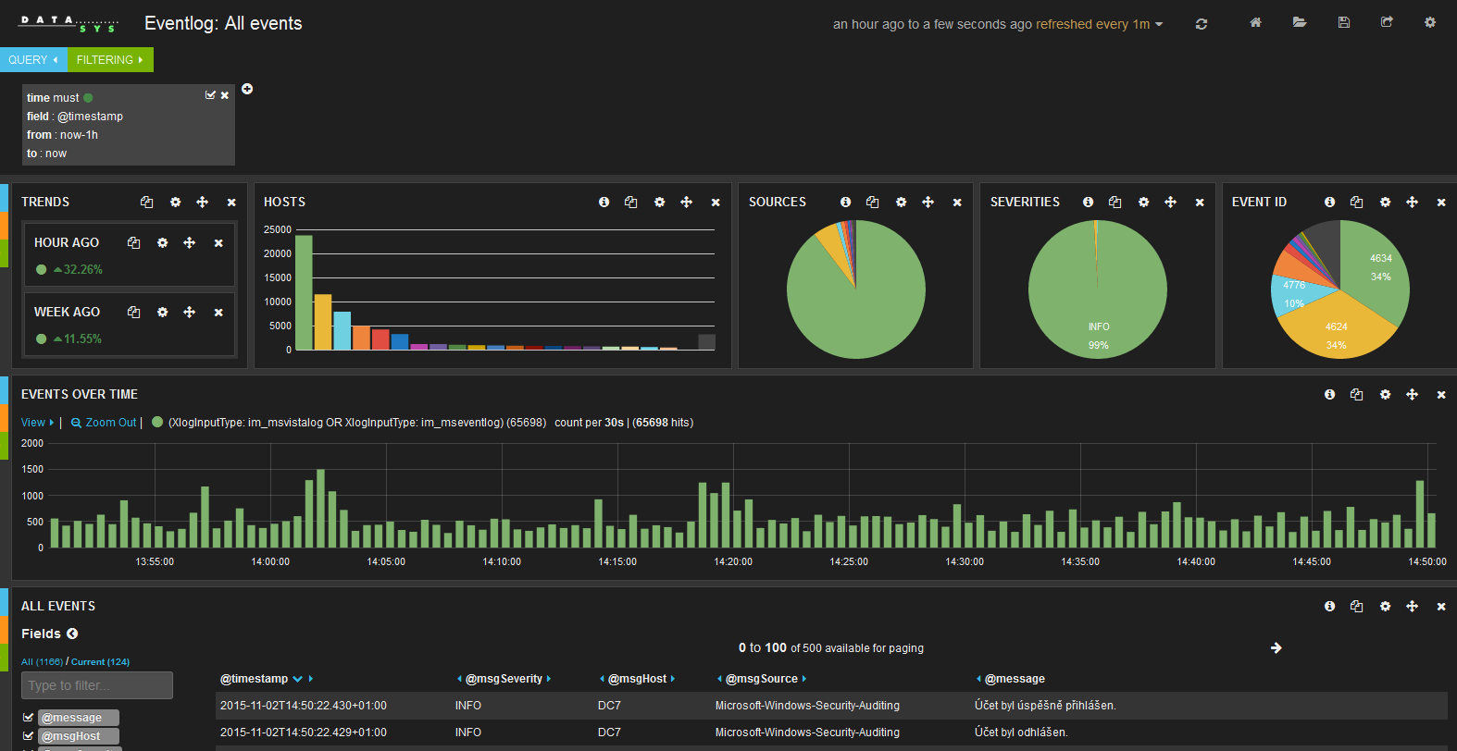
Task: Shift the @msgHost column left
Action: pos(602,679)
